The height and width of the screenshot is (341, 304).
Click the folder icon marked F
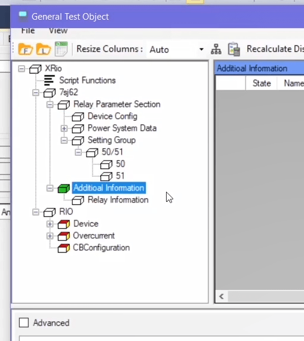(26, 49)
